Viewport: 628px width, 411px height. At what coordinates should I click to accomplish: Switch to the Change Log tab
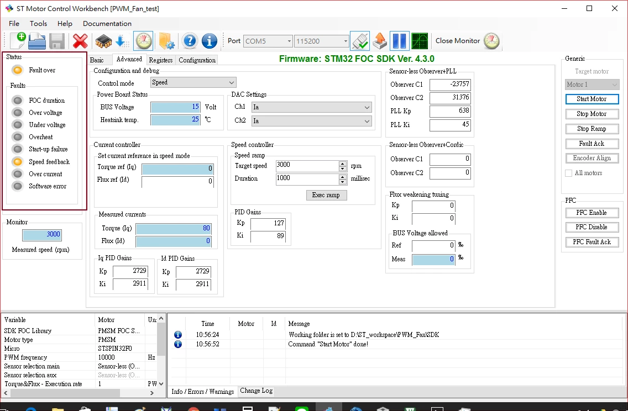tap(257, 391)
